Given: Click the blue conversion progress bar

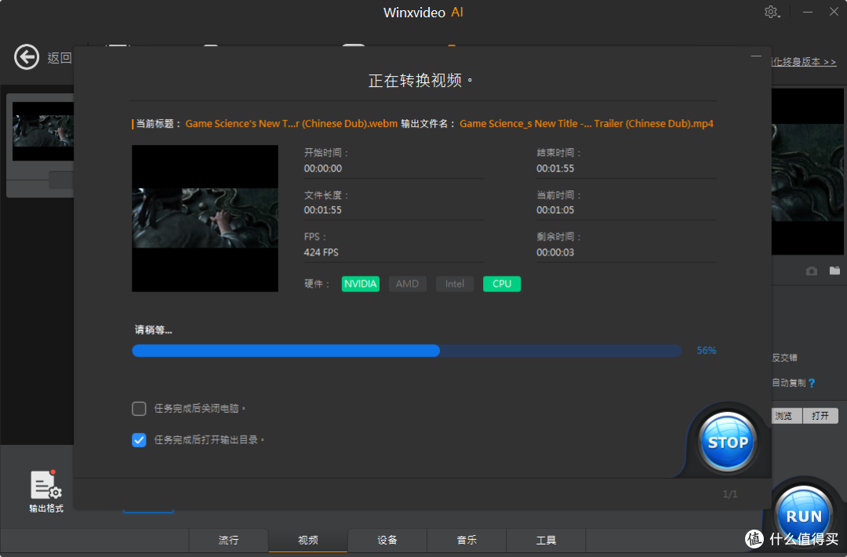Looking at the screenshot, I should (406, 351).
